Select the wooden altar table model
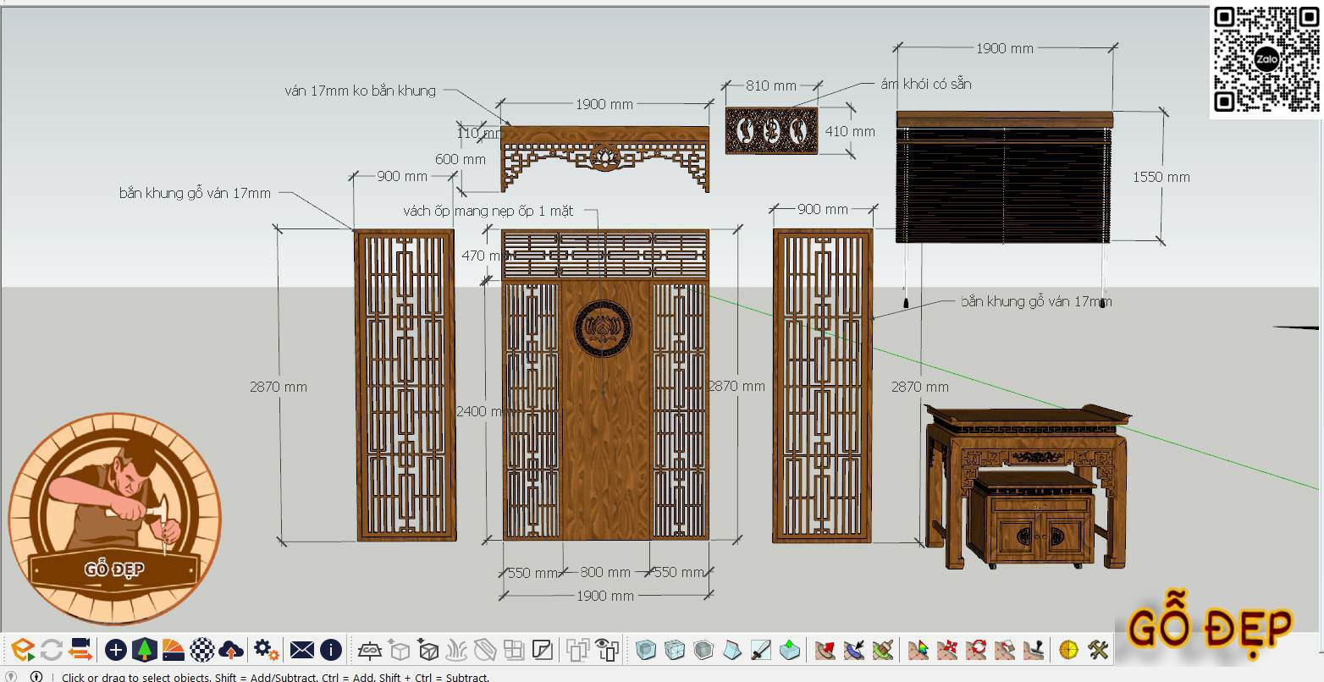 [x=1028, y=486]
